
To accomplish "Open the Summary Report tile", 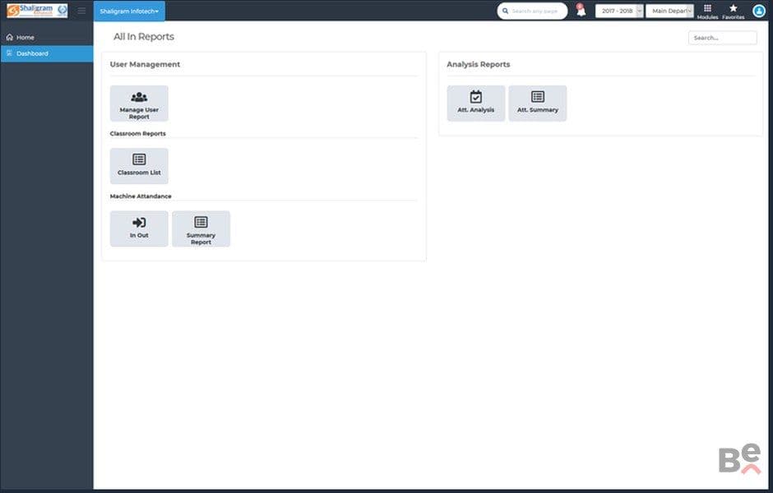I will point(201,228).
